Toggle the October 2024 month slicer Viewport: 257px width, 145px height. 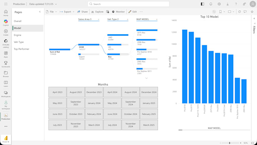coord(131,114)
